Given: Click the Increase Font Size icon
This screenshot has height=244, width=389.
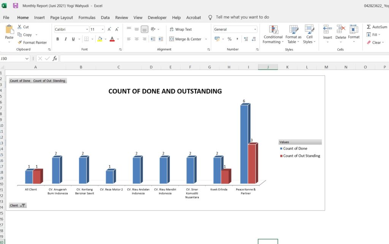Looking at the screenshot, I should point(109,29).
